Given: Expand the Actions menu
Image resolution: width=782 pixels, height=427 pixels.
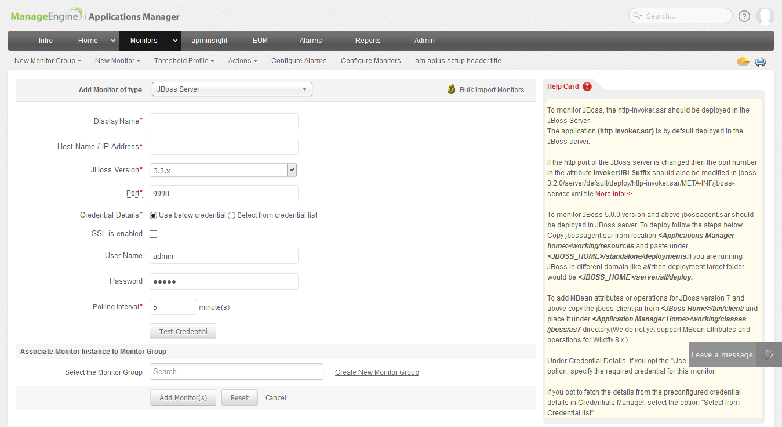Looking at the screenshot, I should (x=243, y=60).
